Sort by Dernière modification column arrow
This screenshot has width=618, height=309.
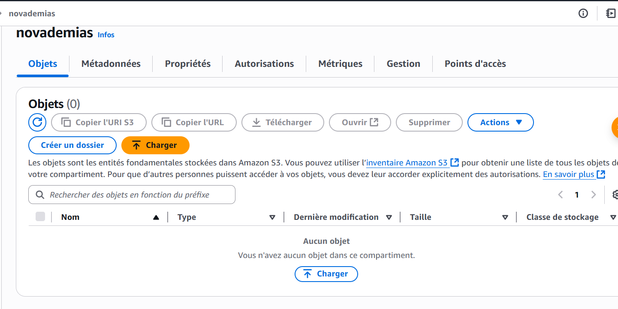pos(389,217)
